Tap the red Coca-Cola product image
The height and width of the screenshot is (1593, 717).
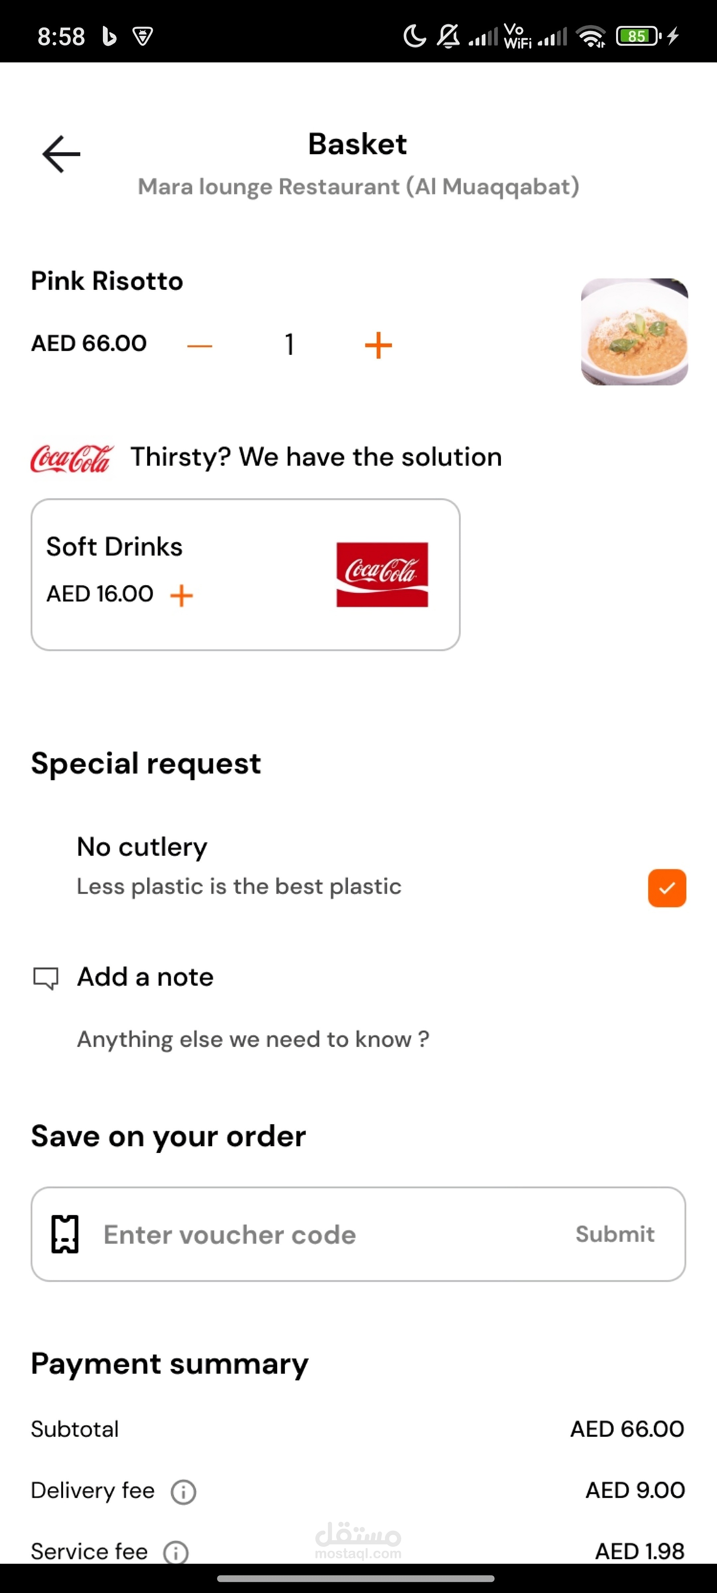tap(382, 574)
